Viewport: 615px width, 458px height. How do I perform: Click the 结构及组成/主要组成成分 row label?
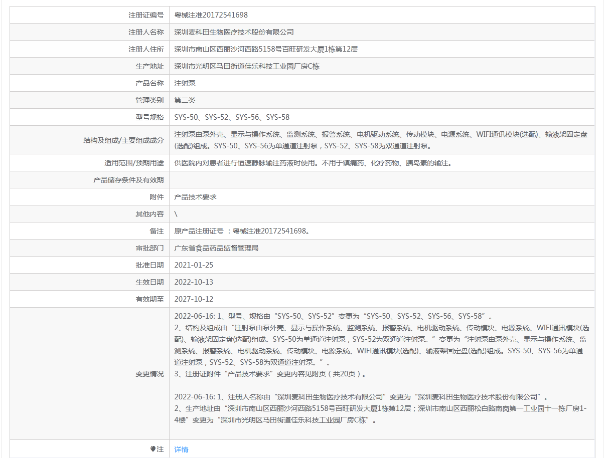point(123,140)
